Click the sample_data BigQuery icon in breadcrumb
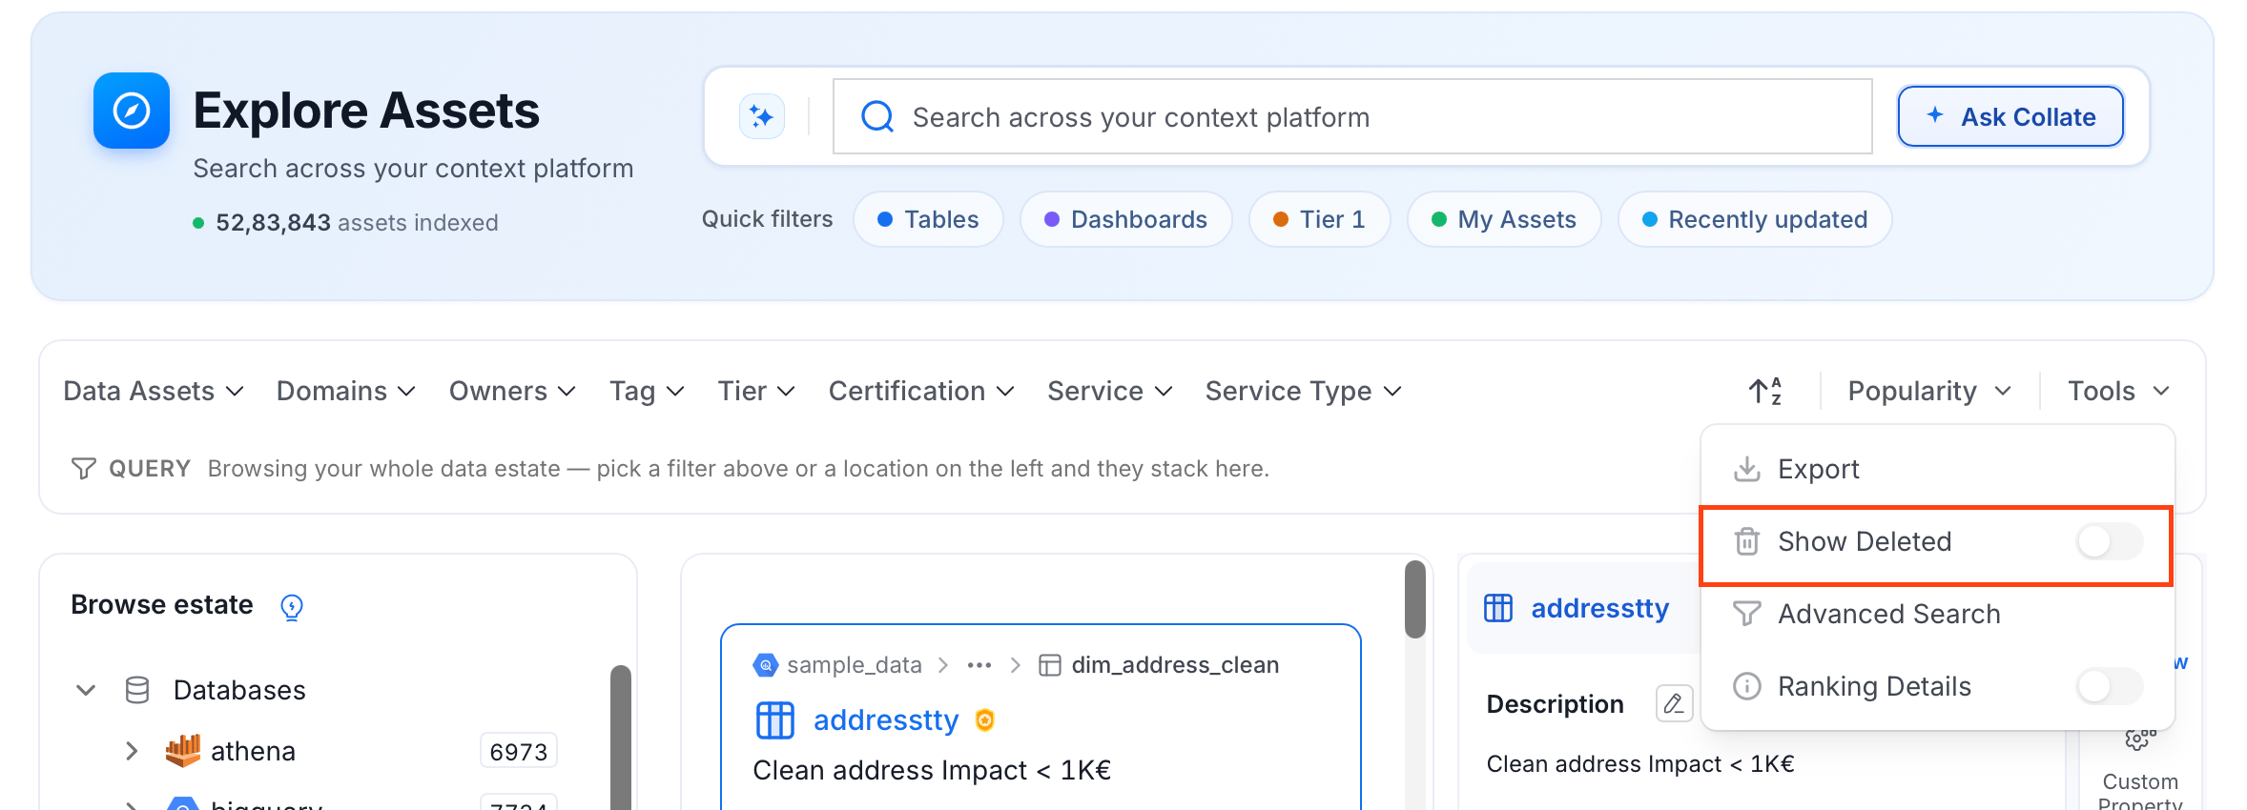Screen dimensions: 2247x810 pyautogui.click(x=766, y=665)
